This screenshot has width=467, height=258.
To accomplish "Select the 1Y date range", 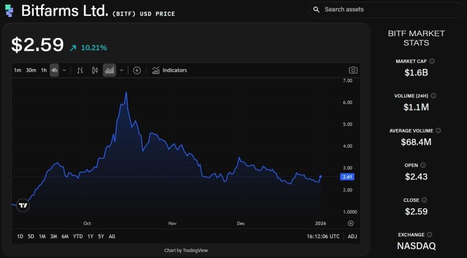I will (x=90, y=236).
